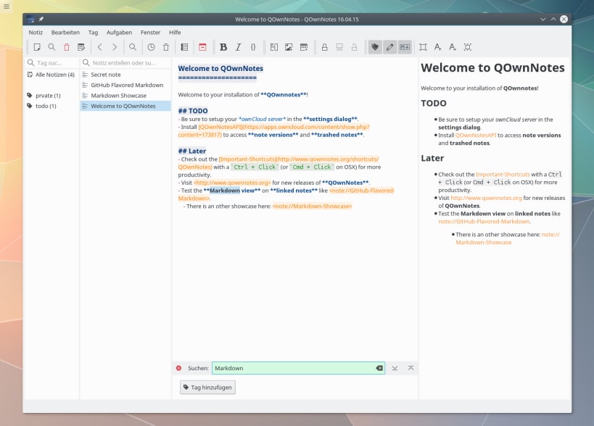Viewport: 594px width, 426px height.
Task: Reset font size icon at toolbar end
Action: 468,47
